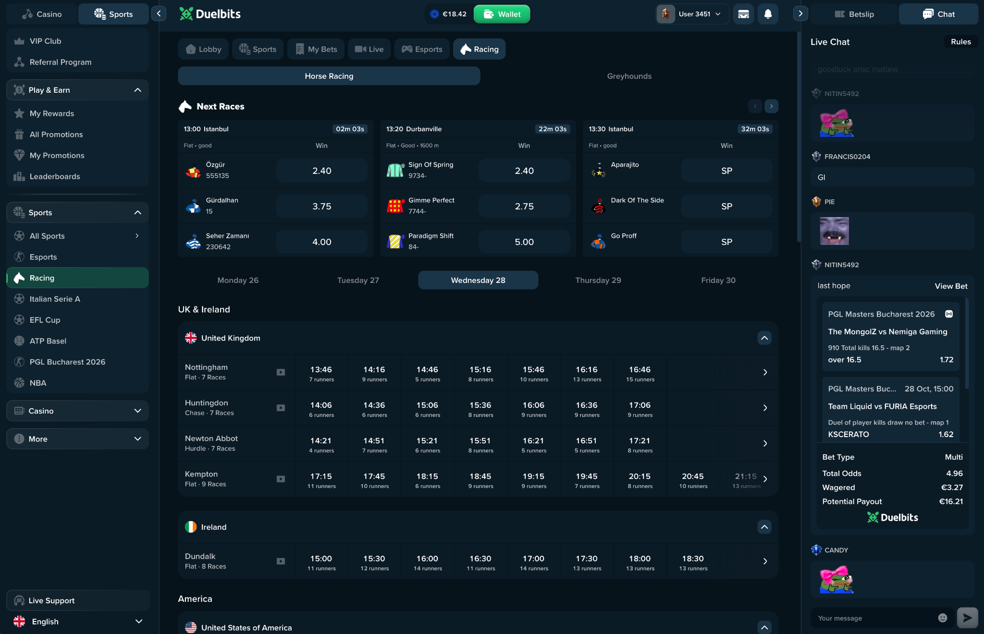The width and height of the screenshot is (984, 634).
Task: Toggle the Betslip panel
Action: point(854,14)
